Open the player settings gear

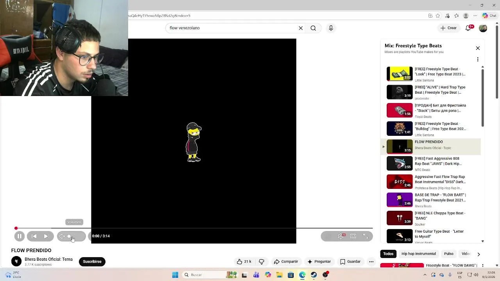(x=341, y=236)
